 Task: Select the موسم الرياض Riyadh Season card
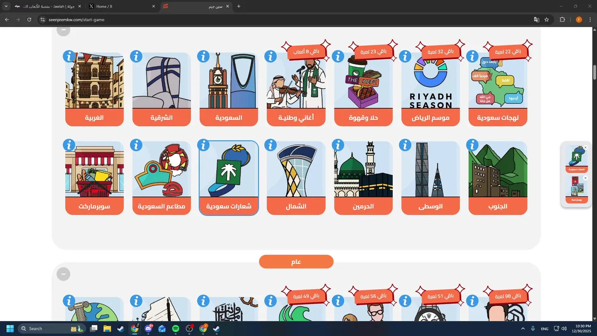[x=430, y=89]
